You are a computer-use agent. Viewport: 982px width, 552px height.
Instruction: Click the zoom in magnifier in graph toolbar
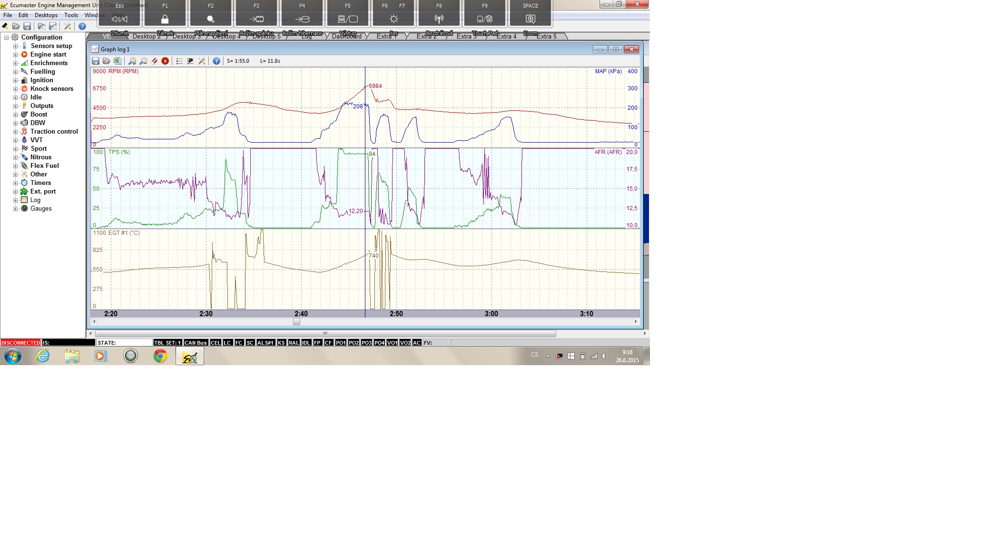pyautogui.click(x=132, y=61)
